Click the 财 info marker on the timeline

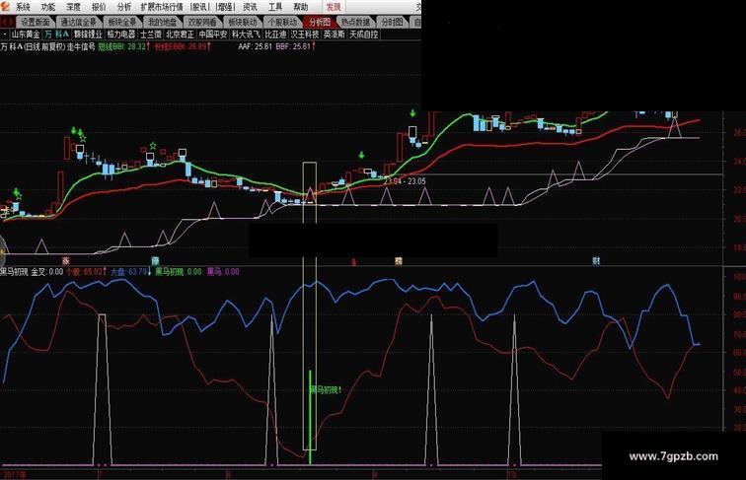point(596,260)
